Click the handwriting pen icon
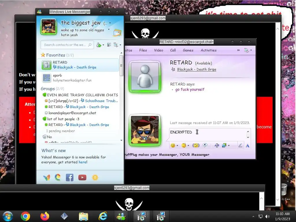 tap(240, 145)
